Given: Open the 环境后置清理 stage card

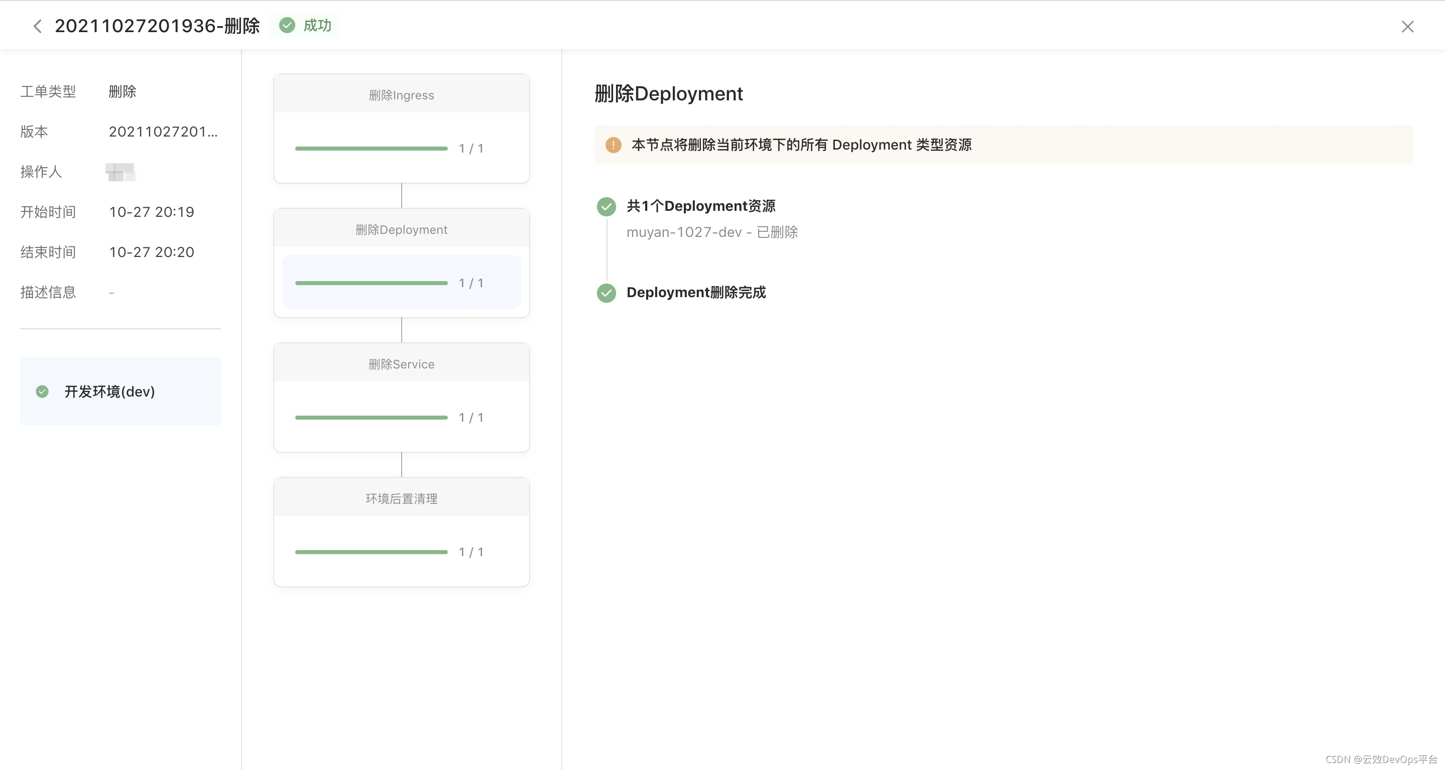Looking at the screenshot, I should click(402, 532).
